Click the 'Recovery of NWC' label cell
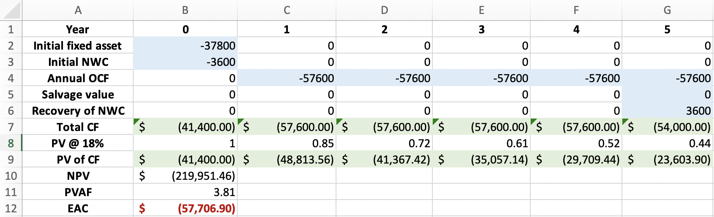Viewport: 714px width, 217px height. (78, 110)
